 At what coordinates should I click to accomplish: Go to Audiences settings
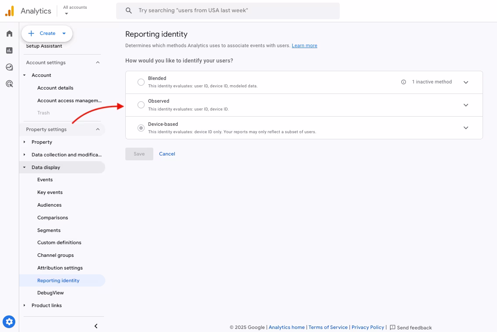[x=49, y=205]
